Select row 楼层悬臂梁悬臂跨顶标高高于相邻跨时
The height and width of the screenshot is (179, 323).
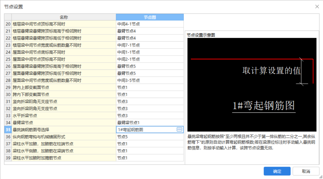tap(64, 31)
